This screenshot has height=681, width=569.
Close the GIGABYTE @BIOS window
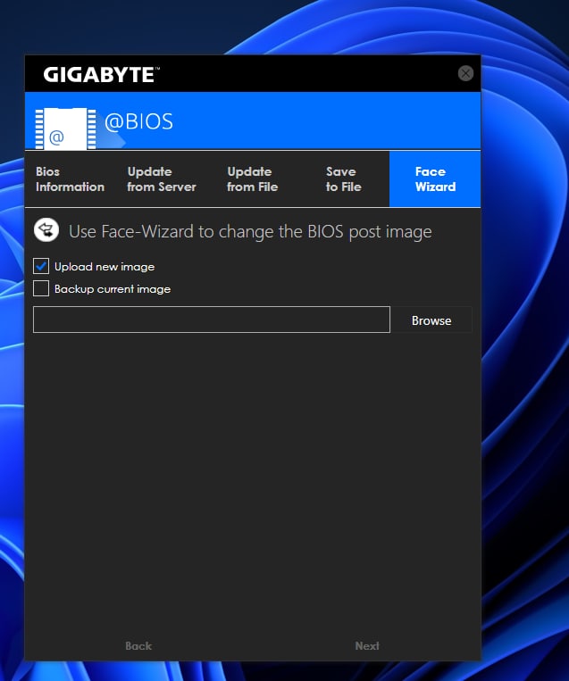pyautogui.click(x=465, y=73)
